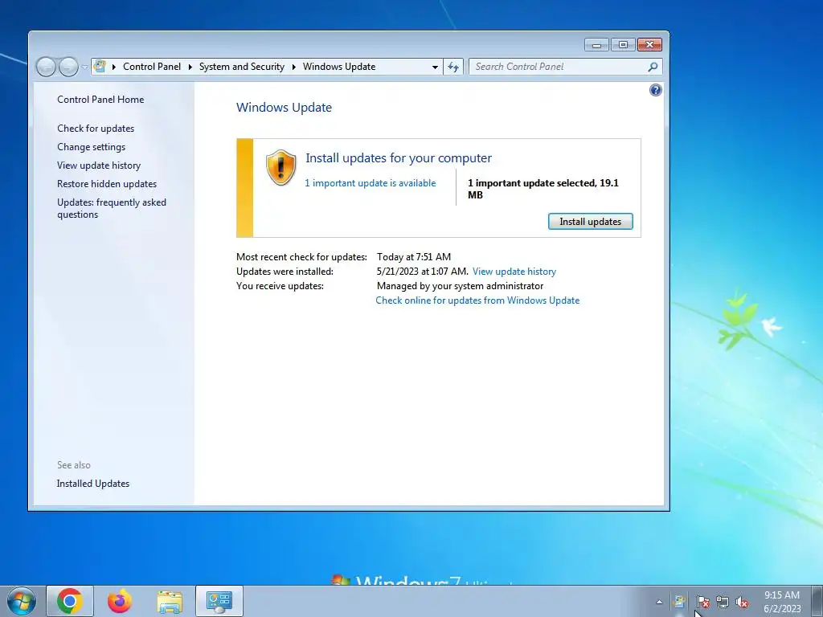The width and height of the screenshot is (823, 617).
Task: Click the yellow shield warning icon
Action: pos(280,167)
